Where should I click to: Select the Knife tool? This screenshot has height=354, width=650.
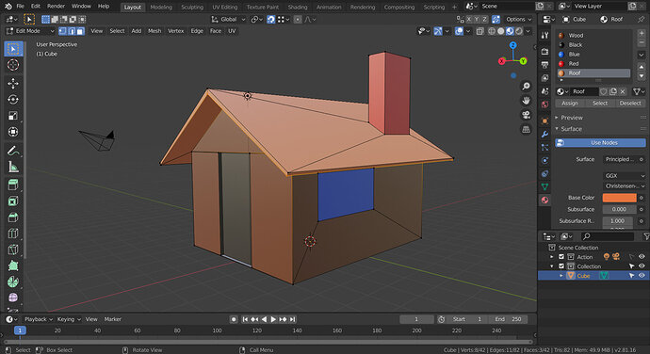[13, 249]
